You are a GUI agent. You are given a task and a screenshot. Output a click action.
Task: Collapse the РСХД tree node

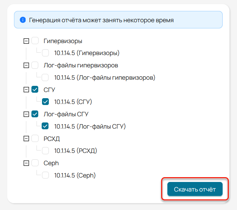(x=26, y=139)
